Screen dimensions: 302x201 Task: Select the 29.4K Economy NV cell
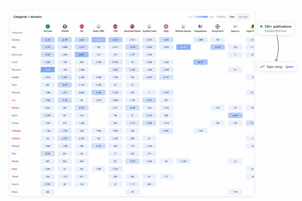tap(82, 54)
